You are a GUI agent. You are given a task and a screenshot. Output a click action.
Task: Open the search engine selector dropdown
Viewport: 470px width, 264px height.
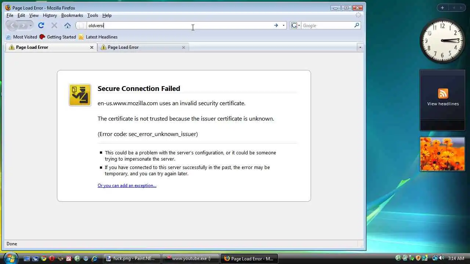point(296,25)
